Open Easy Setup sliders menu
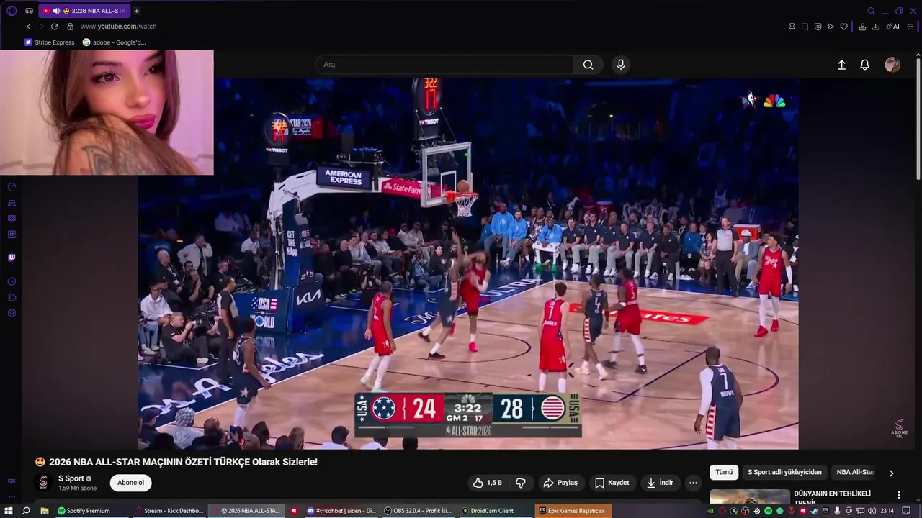Viewport: 922px width, 518px height. click(910, 27)
